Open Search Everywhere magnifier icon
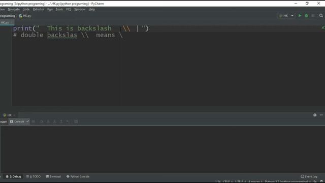This screenshot has height=183, width=325. pos(321,16)
